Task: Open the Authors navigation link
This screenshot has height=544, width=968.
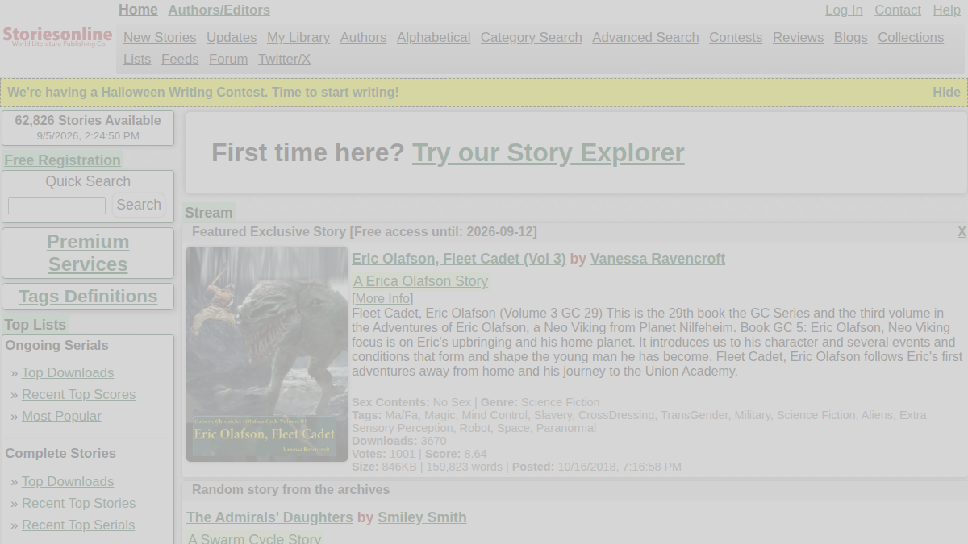Action: (363, 37)
